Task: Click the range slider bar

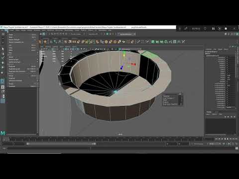Action: (x=61, y=144)
